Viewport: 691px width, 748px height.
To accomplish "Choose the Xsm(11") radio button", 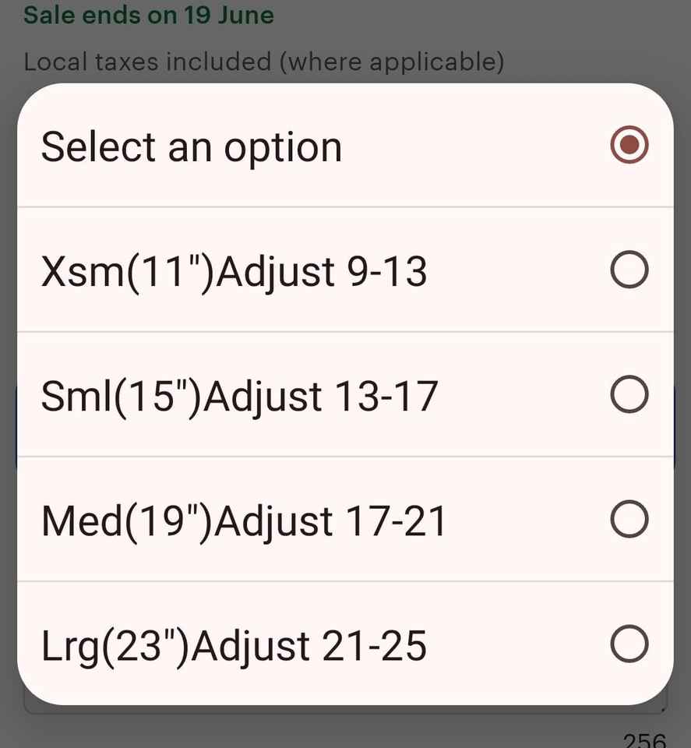I will pyautogui.click(x=629, y=270).
